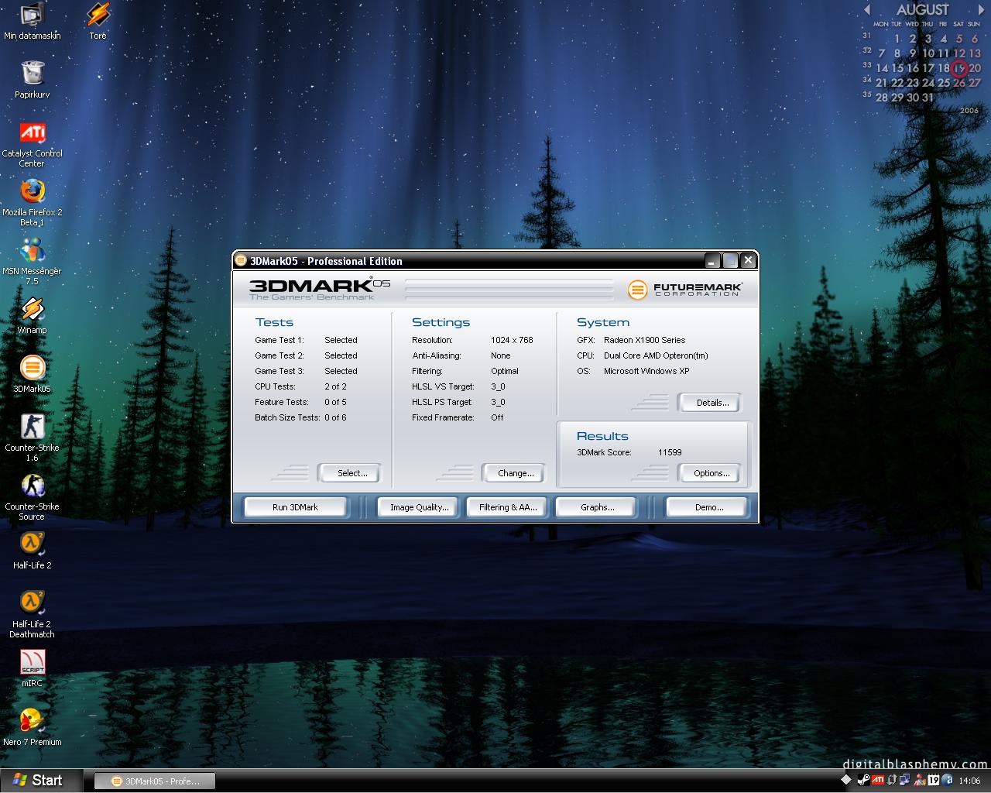The image size is (991, 793).
Task: Open system Details... button
Action: 712,403
